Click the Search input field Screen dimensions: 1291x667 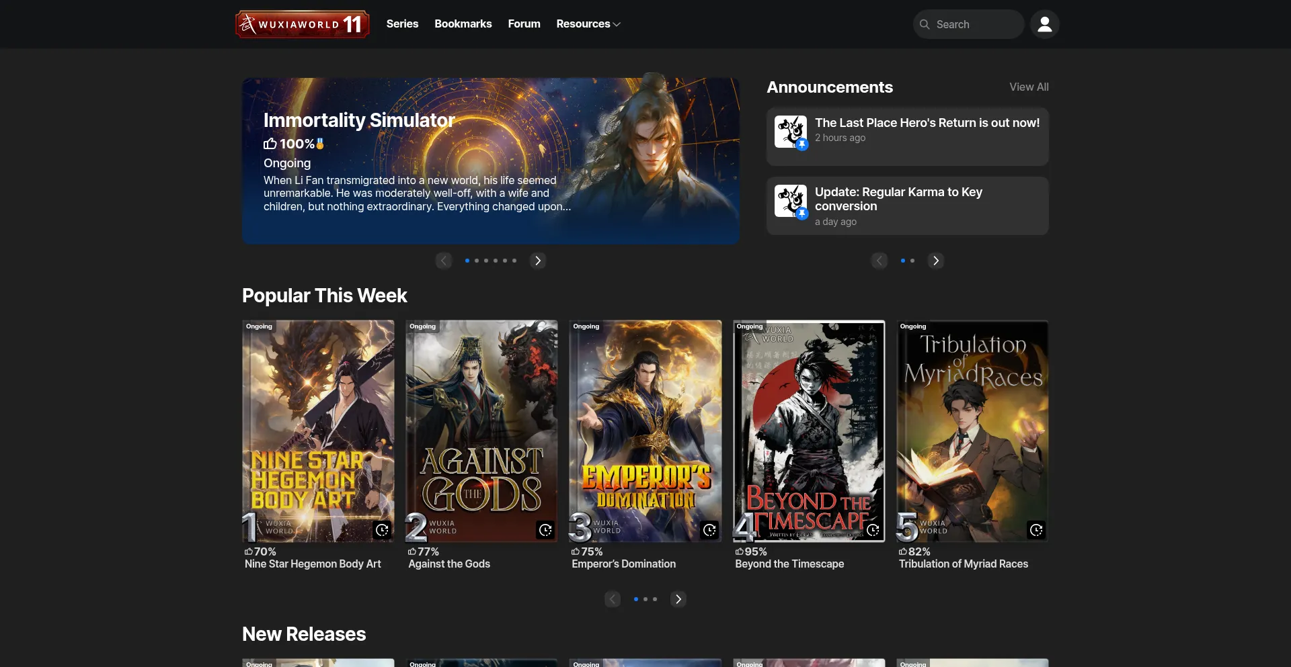(975, 24)
